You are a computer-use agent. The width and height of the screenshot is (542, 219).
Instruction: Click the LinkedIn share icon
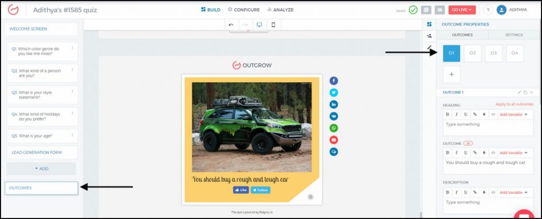[334, 104]
